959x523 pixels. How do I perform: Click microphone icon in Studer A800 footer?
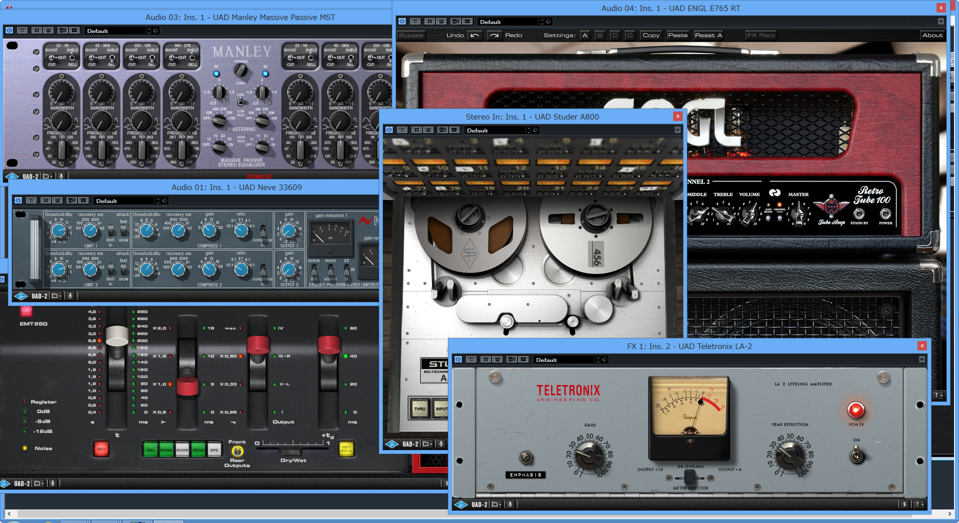(441, 444)
